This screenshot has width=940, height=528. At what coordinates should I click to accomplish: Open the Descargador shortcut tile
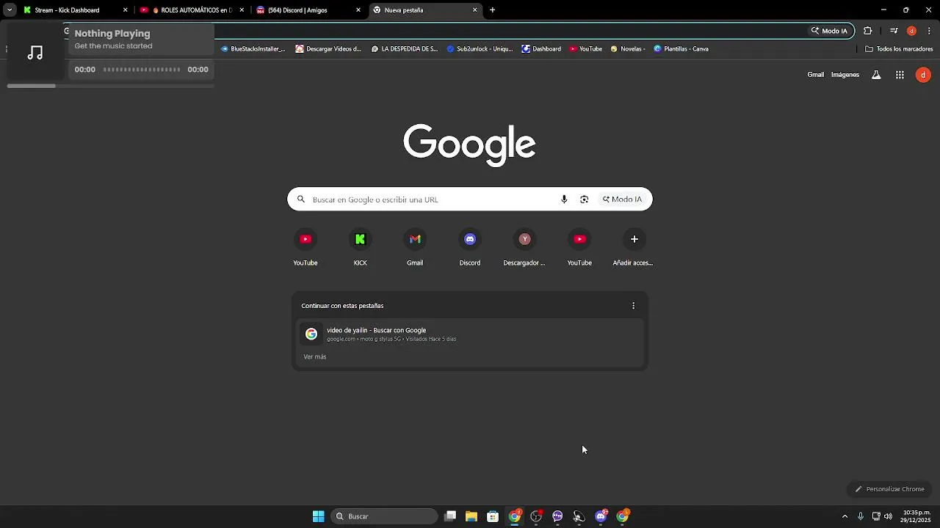pos(524,248)
